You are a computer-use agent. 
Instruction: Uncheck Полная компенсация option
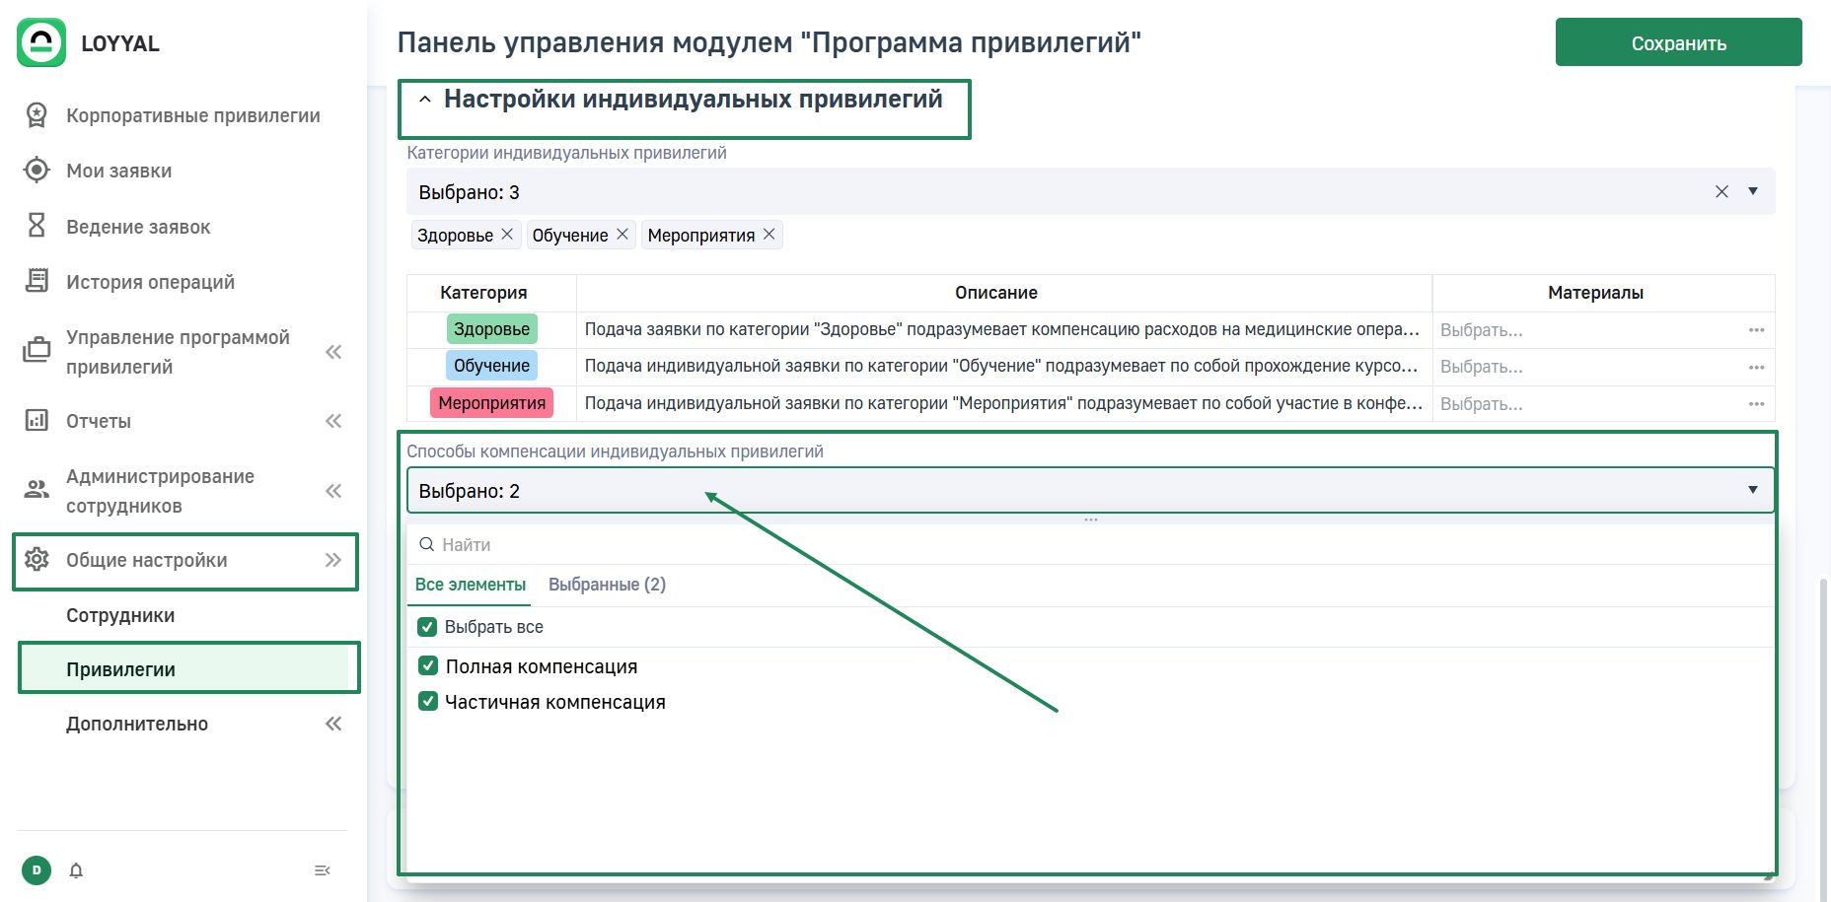[x=428, y=666]
